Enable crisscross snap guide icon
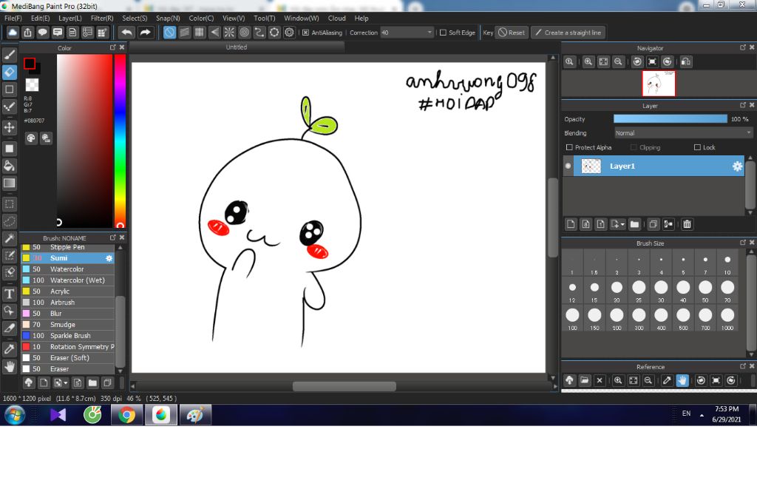 (x=200, y=33)
